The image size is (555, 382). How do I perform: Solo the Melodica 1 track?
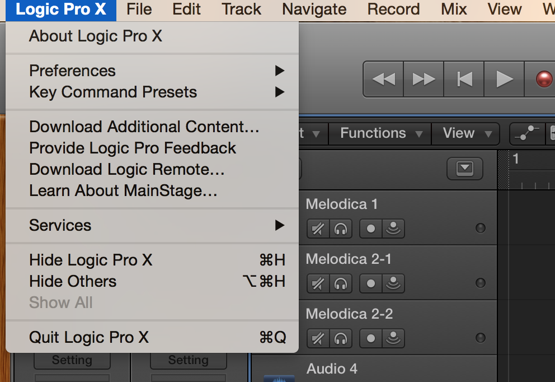click(340, 229)
